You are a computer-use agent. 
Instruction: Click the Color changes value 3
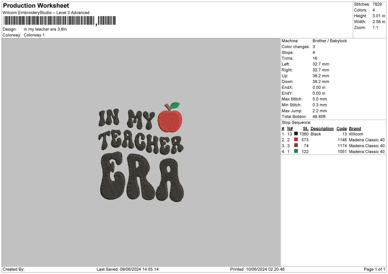(314, 47)
